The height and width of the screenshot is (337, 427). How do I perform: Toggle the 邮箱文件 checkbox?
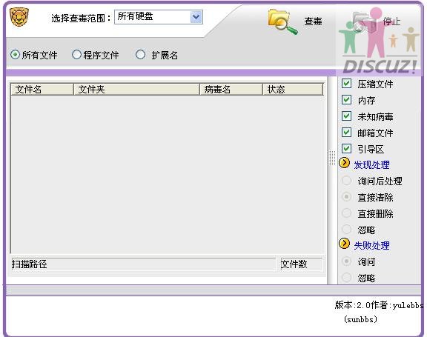[346, 133]
